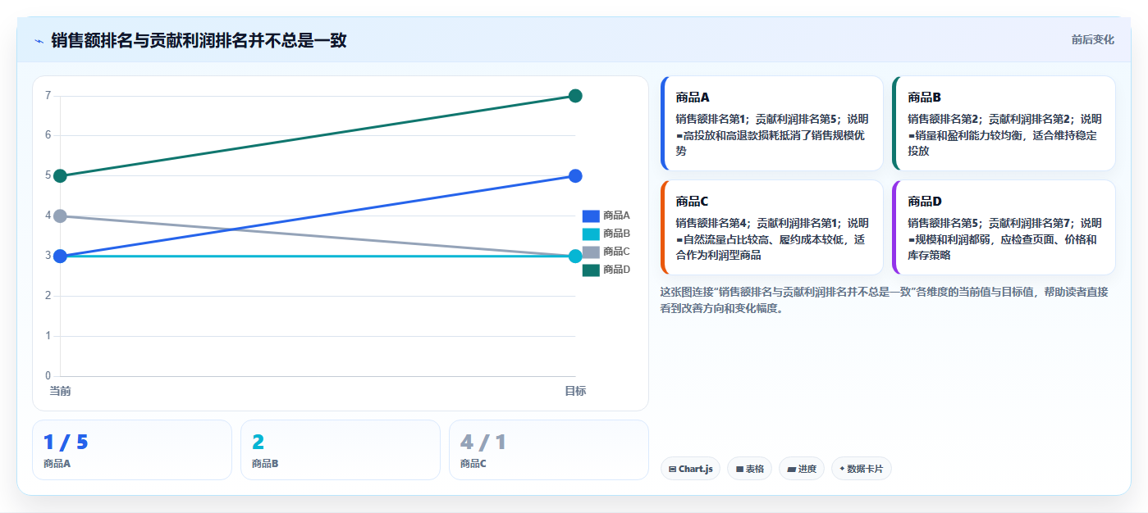Click legend label 商品D

pos(616,270)
